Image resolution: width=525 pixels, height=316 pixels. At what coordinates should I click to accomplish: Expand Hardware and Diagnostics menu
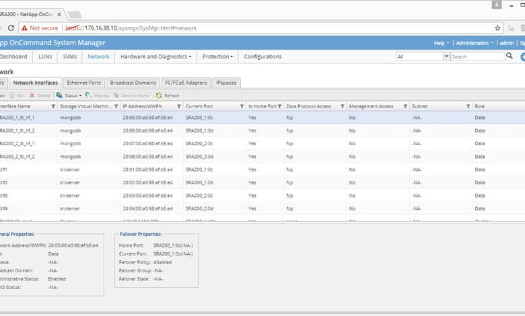156,56
